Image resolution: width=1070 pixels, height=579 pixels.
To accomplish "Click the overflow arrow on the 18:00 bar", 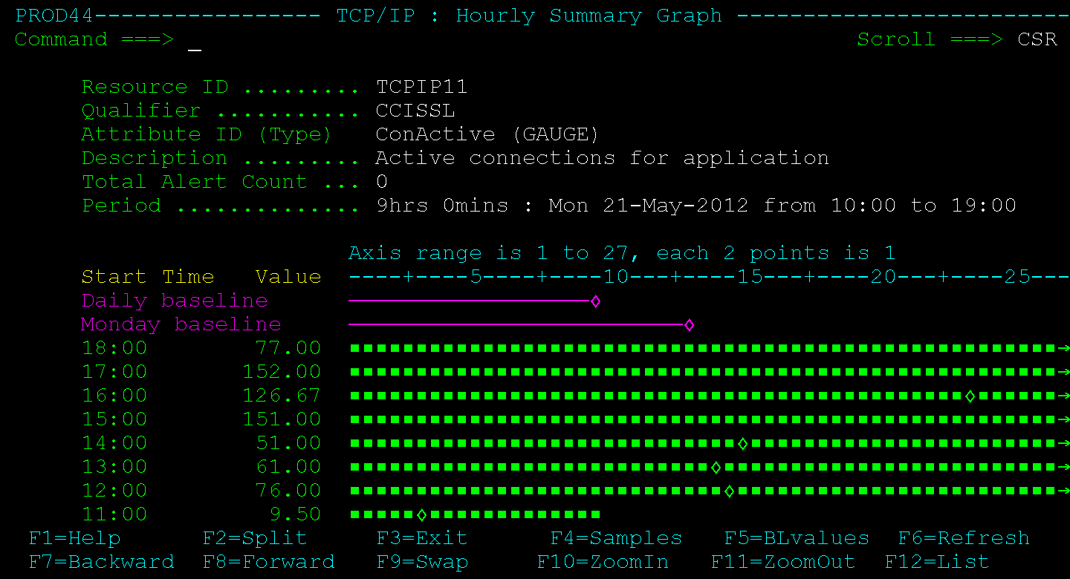I will (1064, 347).
